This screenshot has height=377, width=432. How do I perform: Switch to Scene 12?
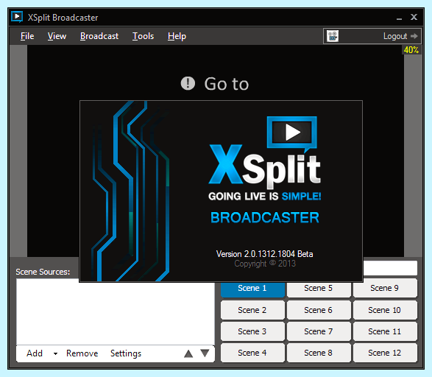(385, 353)
